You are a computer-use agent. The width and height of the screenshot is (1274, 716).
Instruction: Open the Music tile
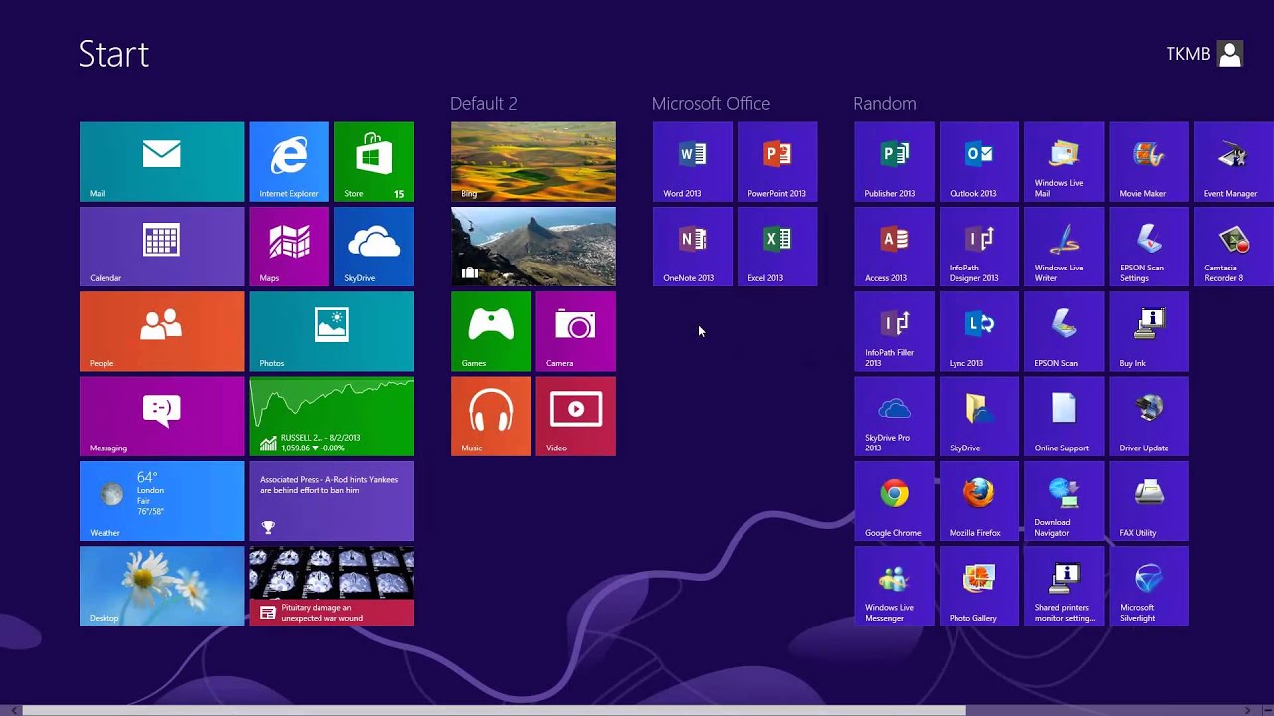pos(491,417)
